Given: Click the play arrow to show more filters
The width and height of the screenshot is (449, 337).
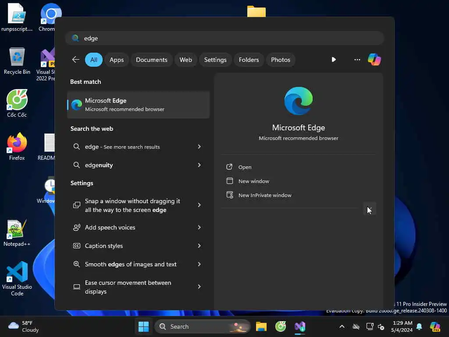Looking at the screenshot, I should pyautogui.click(x=334, y=60).
